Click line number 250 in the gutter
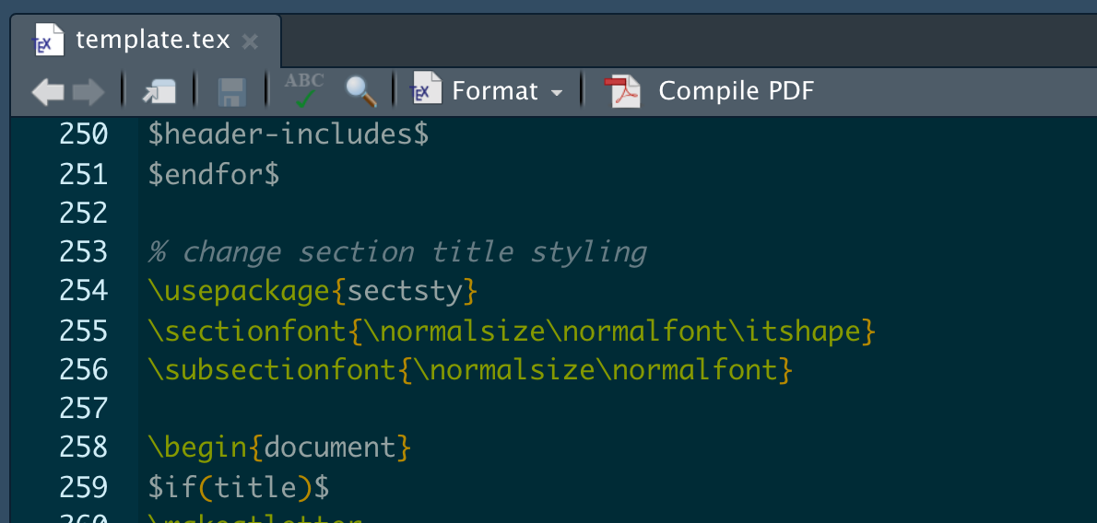 point(83,134)
